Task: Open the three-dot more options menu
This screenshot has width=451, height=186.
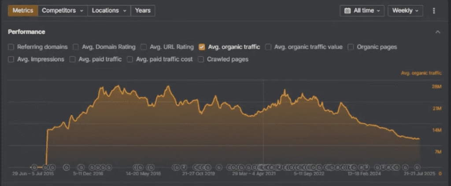Action: [434, 11]
